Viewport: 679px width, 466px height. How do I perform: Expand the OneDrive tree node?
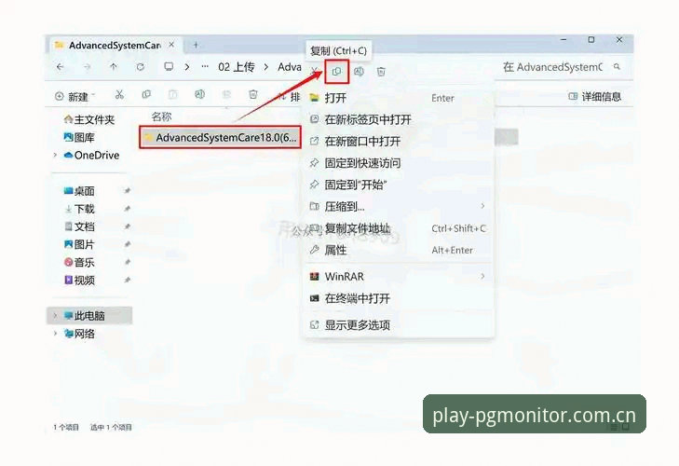pos(55,156)
